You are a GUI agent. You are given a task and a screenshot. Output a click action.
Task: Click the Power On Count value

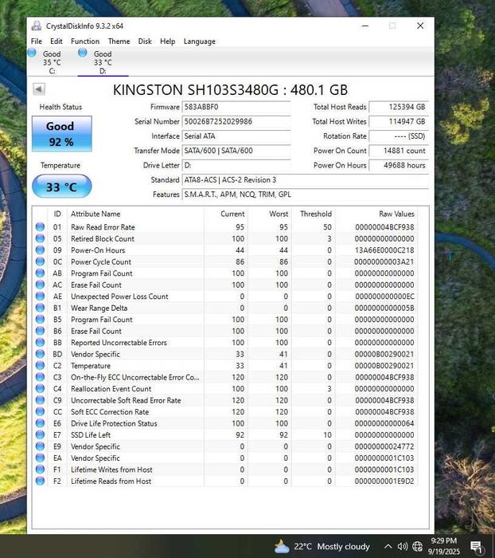pos(399,151)
